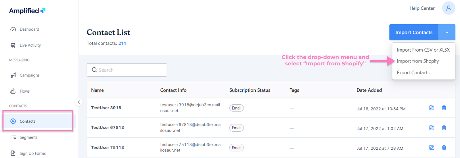Go to Campaigns in sidebar
The width and height of the screenshot is (460, 158).
point(29,75)
